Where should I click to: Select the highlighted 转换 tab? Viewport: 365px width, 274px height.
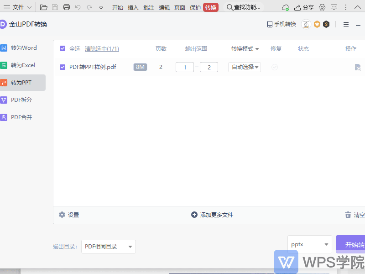(211, 7)
